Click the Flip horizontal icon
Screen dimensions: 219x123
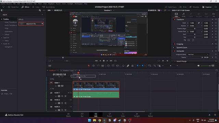(x=189, y=40)
